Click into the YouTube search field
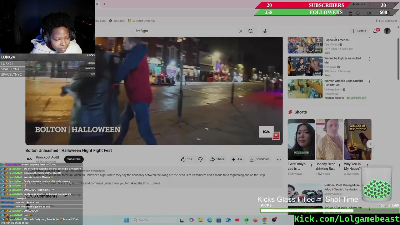This screenshot has width=400, height=225. [x=186, y=31]
